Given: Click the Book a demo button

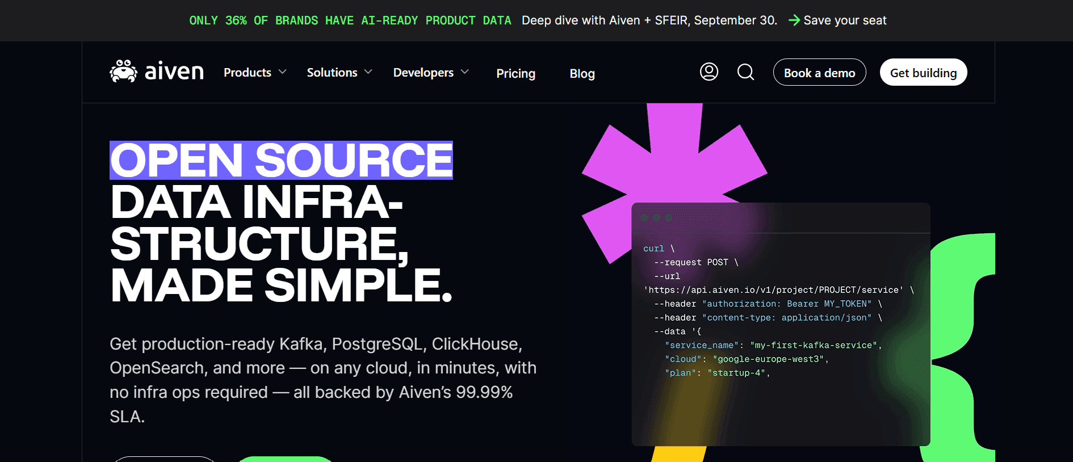Looking at the screenshot, I should tap(819, 72).
